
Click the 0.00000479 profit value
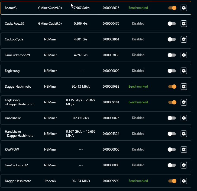click(x=111, y=24)
